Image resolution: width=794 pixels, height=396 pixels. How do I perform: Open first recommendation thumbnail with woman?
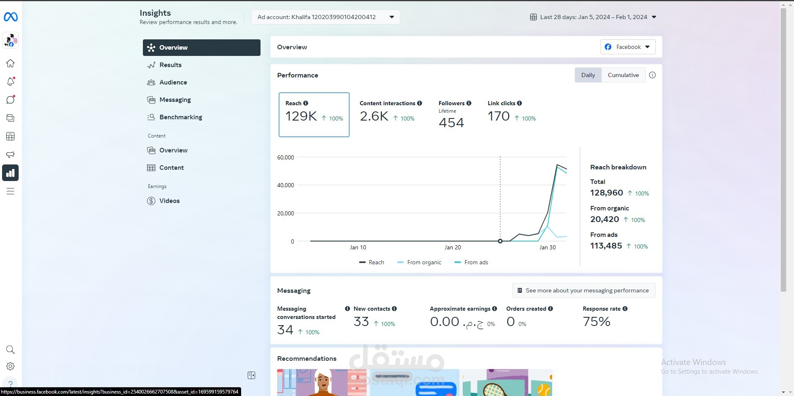coord(322,382)
